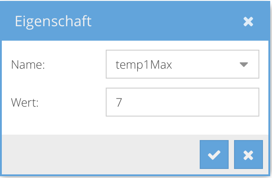The image size is (272, 178).
Task: Click the temp1Max text in the Name box
Action: [x=144, y=65]
